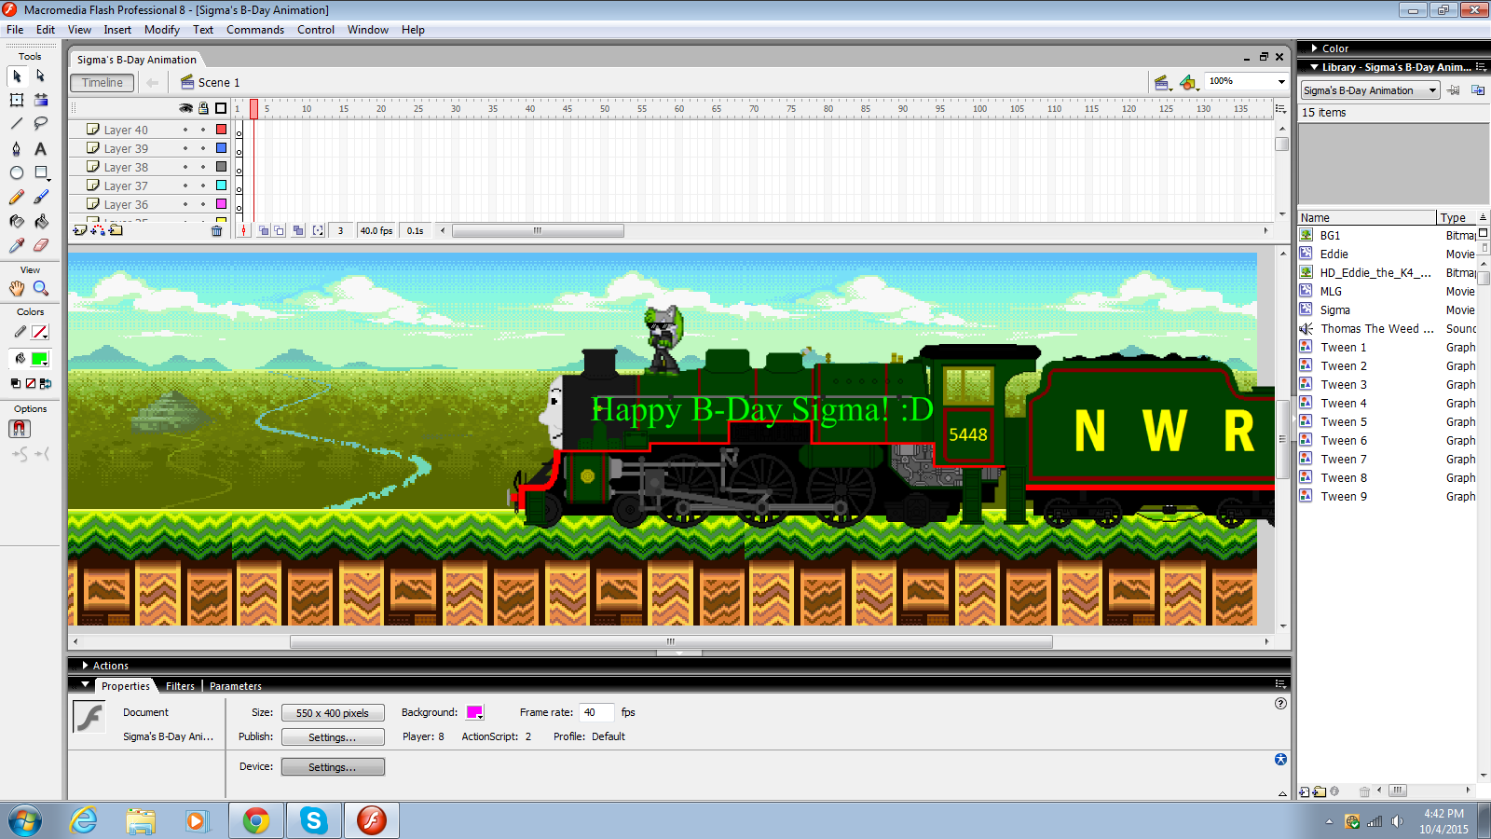
Task: Select the Text tool
Action: [x=41, y=148]
